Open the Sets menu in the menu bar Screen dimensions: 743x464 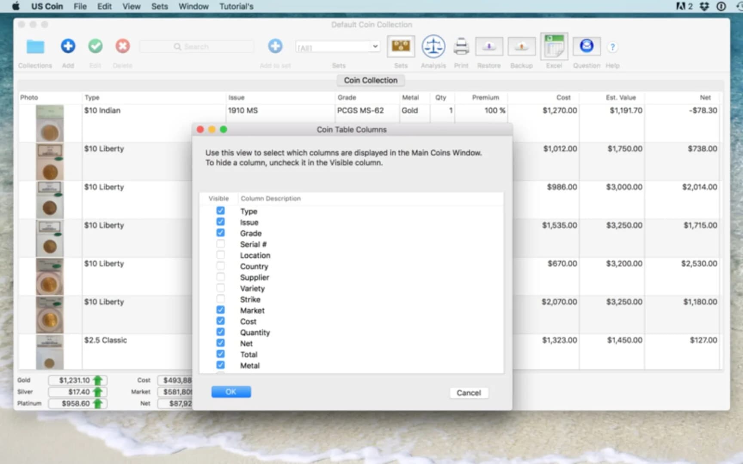(x=160, y=6)
